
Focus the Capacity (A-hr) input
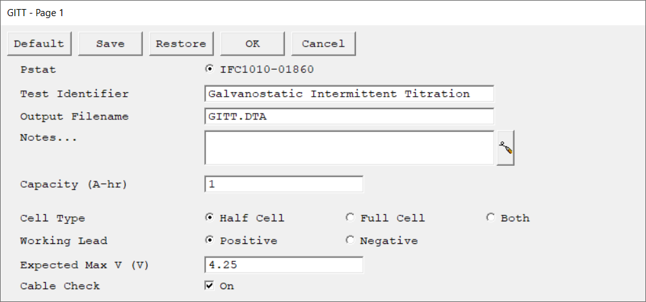point(284,185)
